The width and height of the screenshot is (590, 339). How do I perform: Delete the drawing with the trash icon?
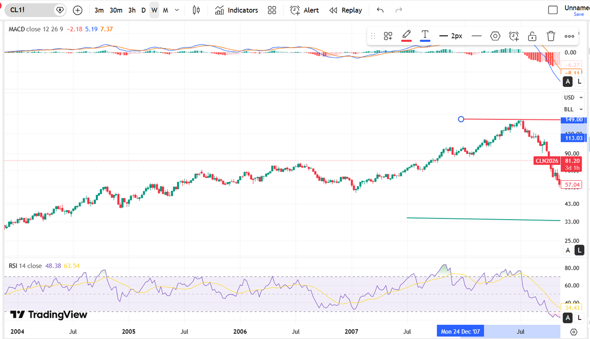pos(551,36)
